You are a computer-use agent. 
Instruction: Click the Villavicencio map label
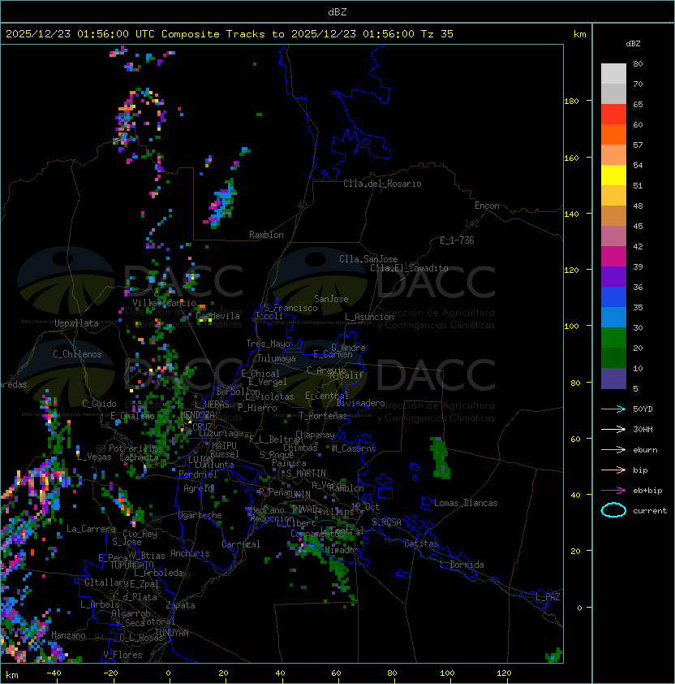[164, 303]
